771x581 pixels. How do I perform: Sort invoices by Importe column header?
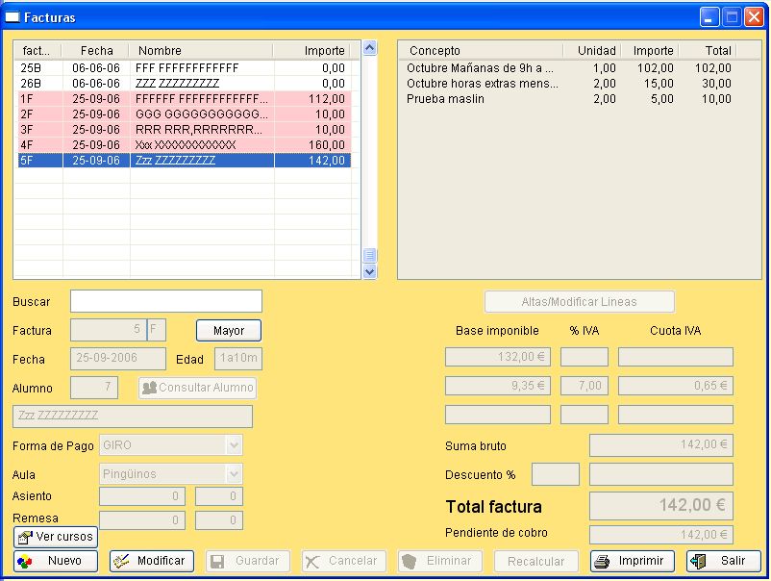(311, 50)
